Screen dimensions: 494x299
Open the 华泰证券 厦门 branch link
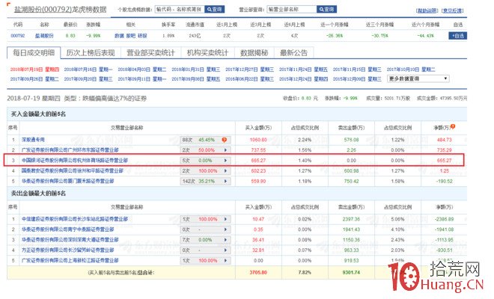pyautogui.click(x=67, y=182)
